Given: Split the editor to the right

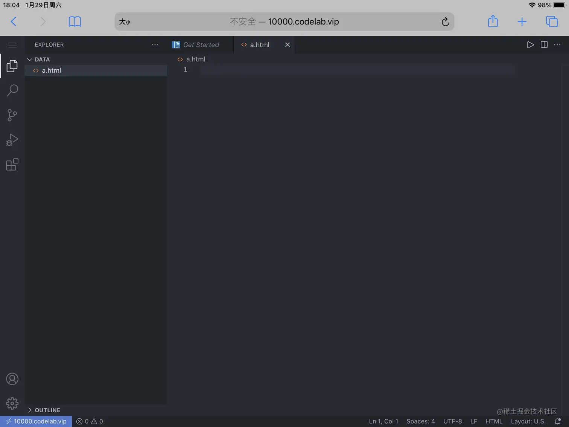Looking at the screenshot, I should tap(544, 45).
